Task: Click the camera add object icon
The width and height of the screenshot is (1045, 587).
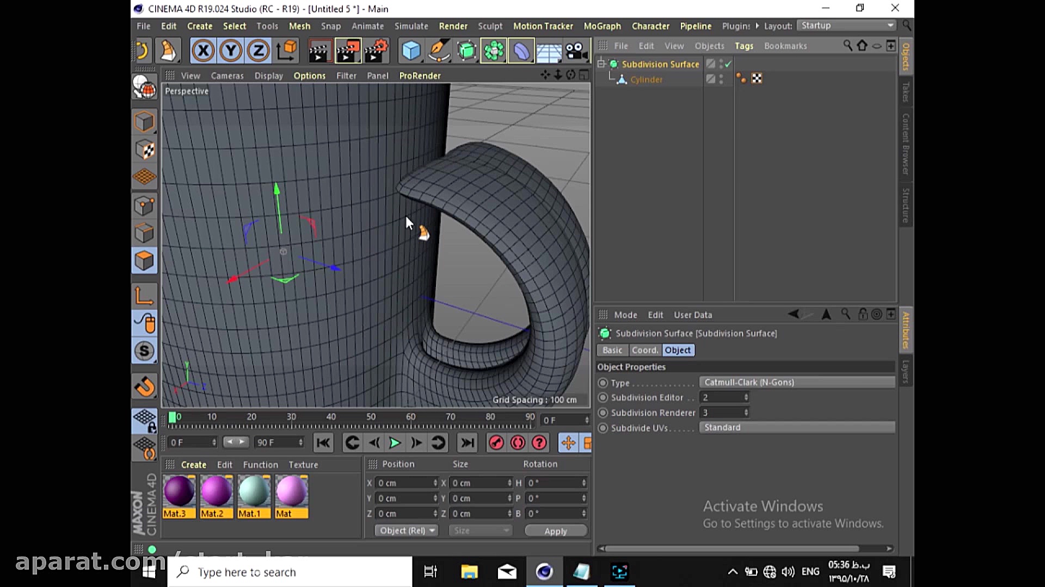Action: [576, 51]
